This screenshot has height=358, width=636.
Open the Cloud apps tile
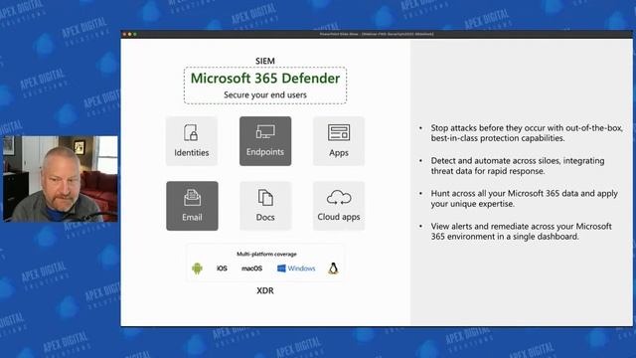[339, 206]
